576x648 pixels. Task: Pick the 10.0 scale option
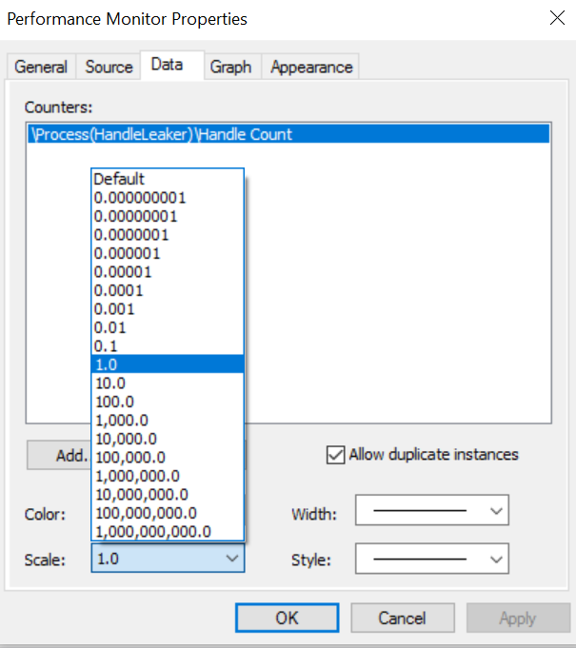coord(109,383)
